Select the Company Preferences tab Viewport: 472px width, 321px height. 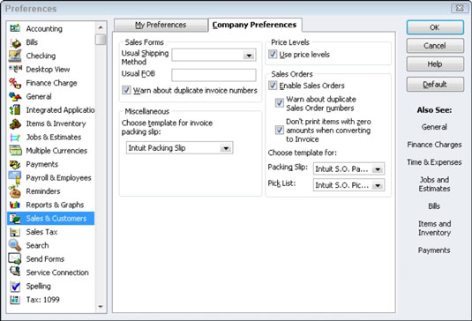coord(255,25)
